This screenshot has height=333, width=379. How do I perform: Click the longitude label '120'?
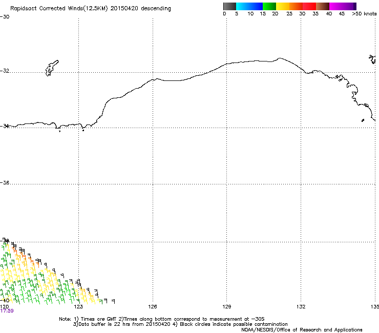click(x=4, y=307)
